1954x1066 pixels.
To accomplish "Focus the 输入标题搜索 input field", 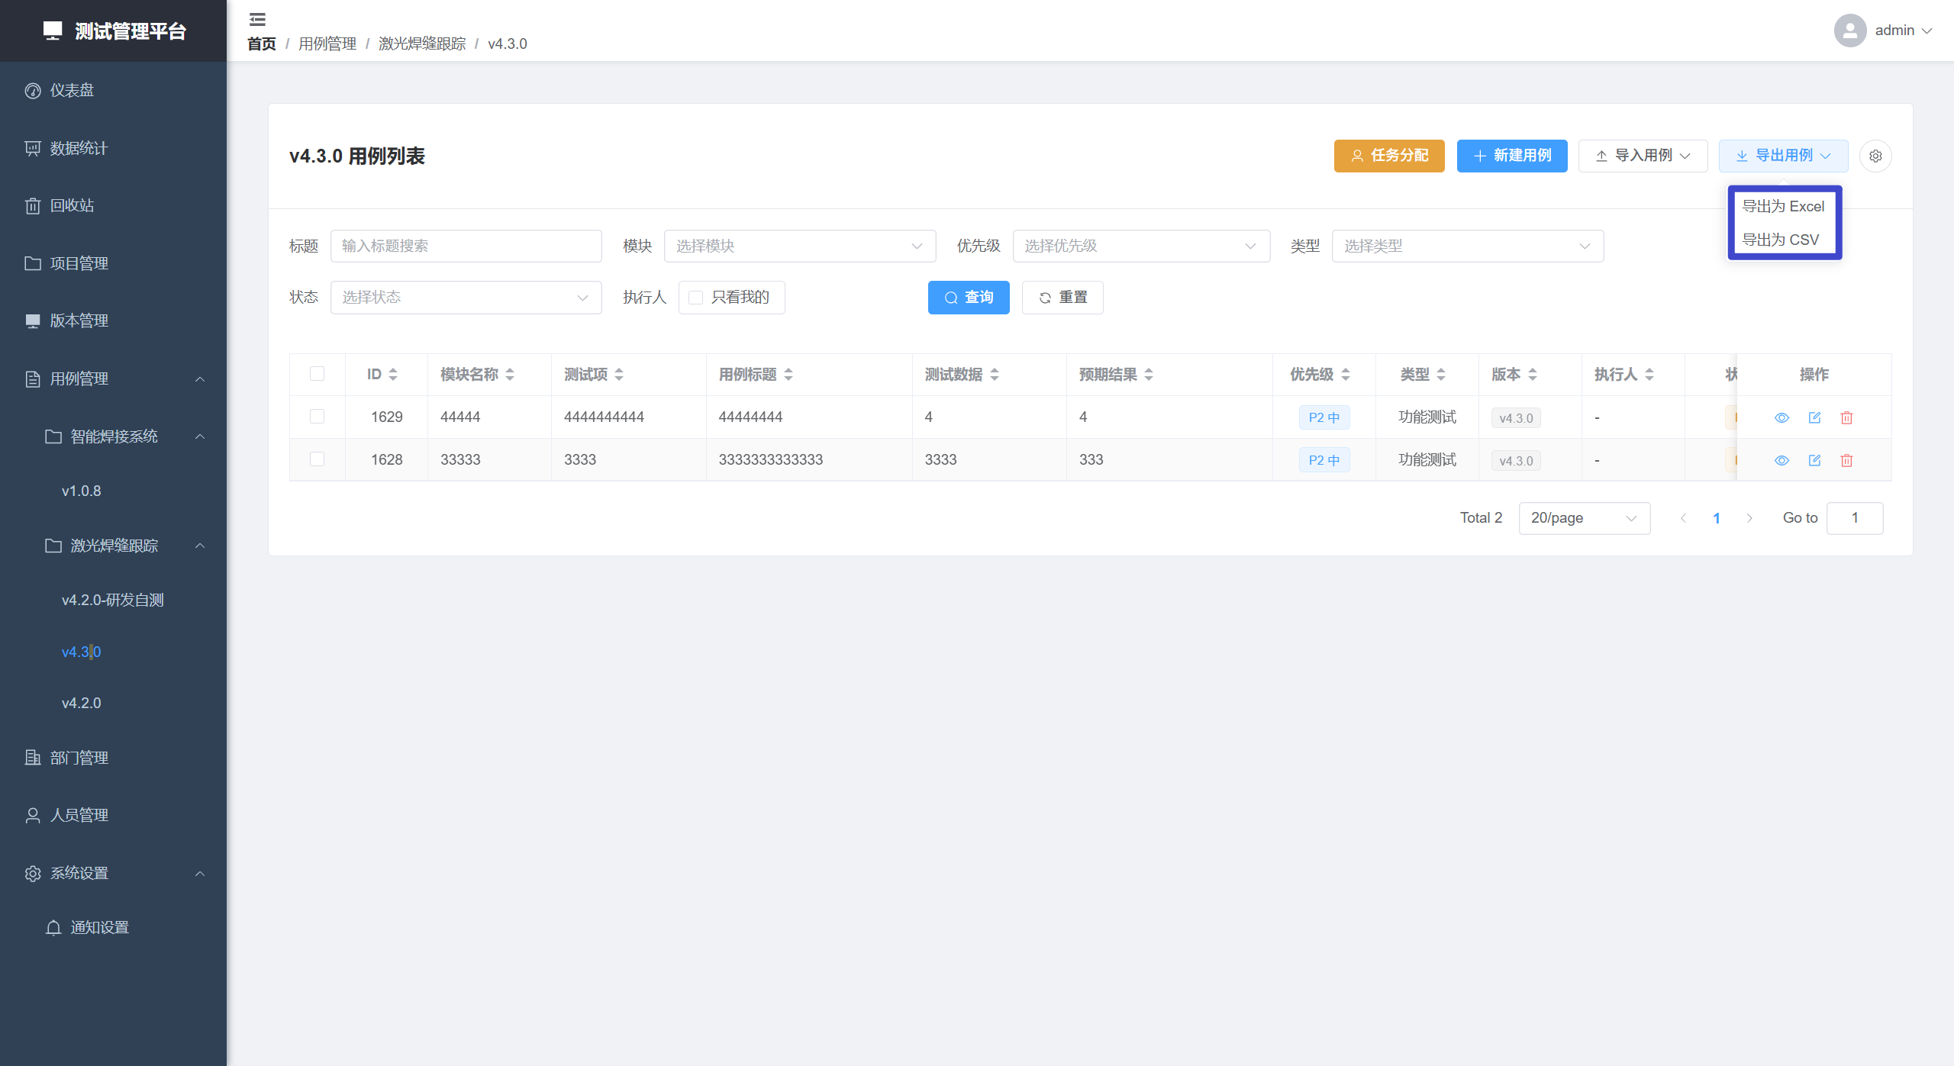I will 466,246.
